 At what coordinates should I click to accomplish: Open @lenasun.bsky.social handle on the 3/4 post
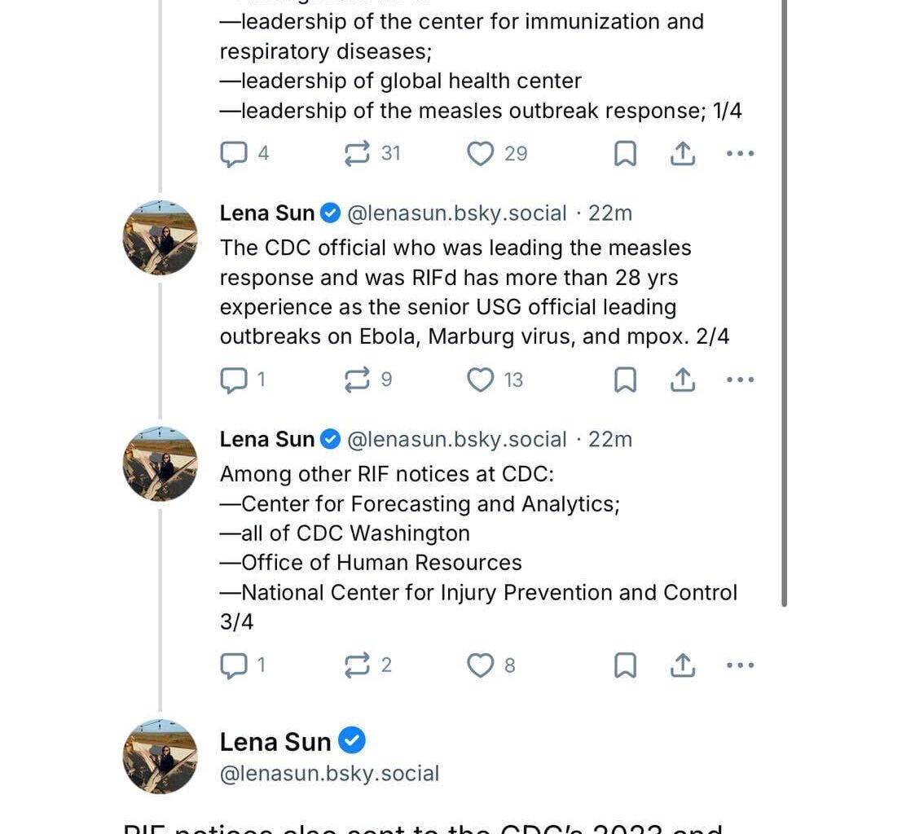click(x=456, y=440)
